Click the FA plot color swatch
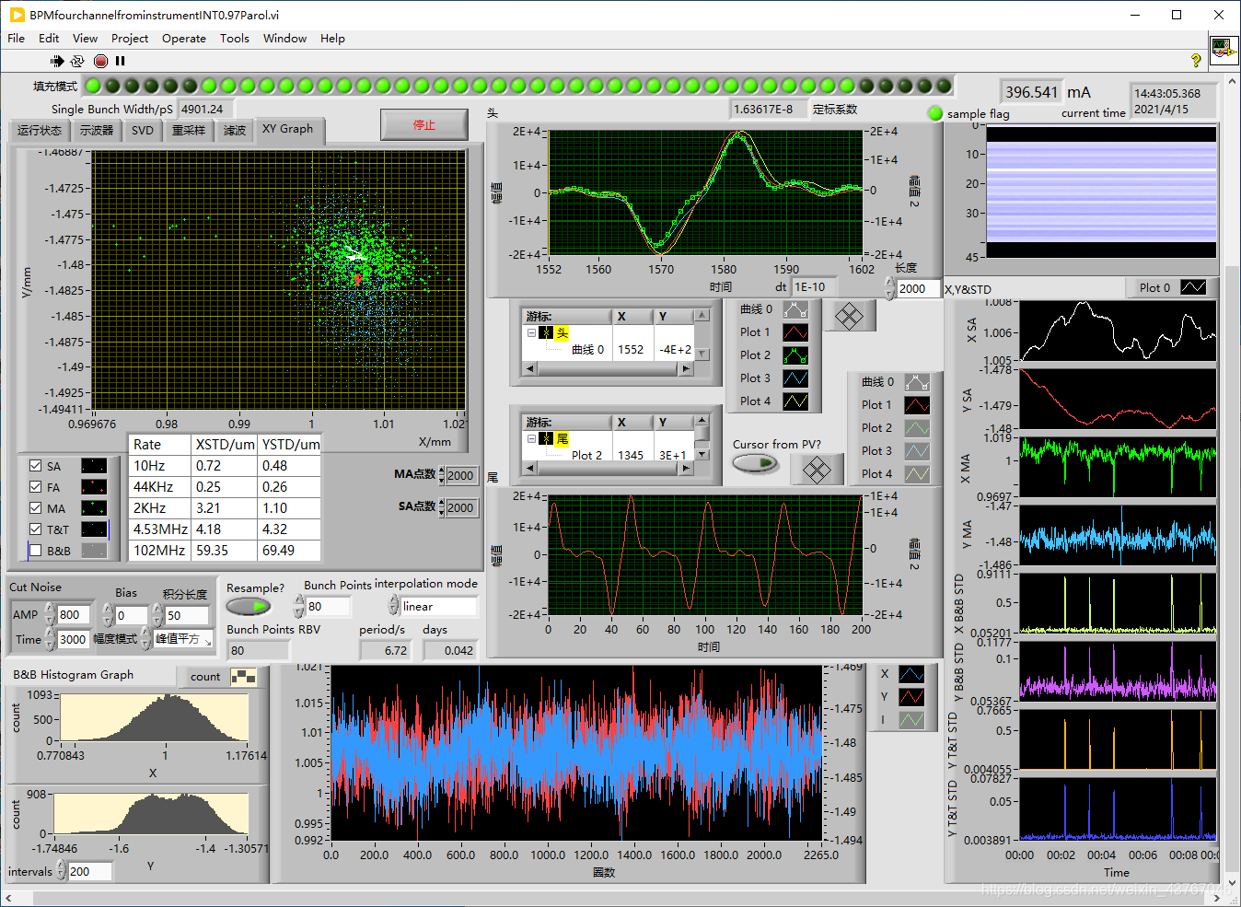This screenshot has height=907, width=1241. pos(94,487)
